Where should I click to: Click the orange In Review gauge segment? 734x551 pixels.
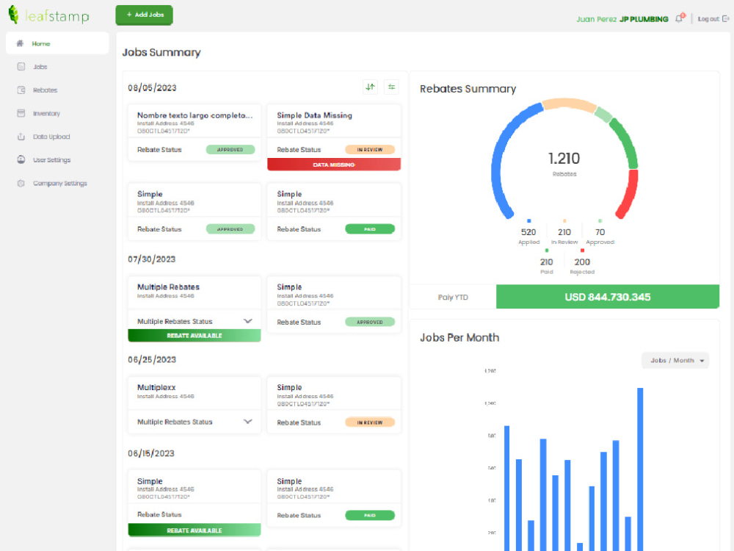pos(568,104)
